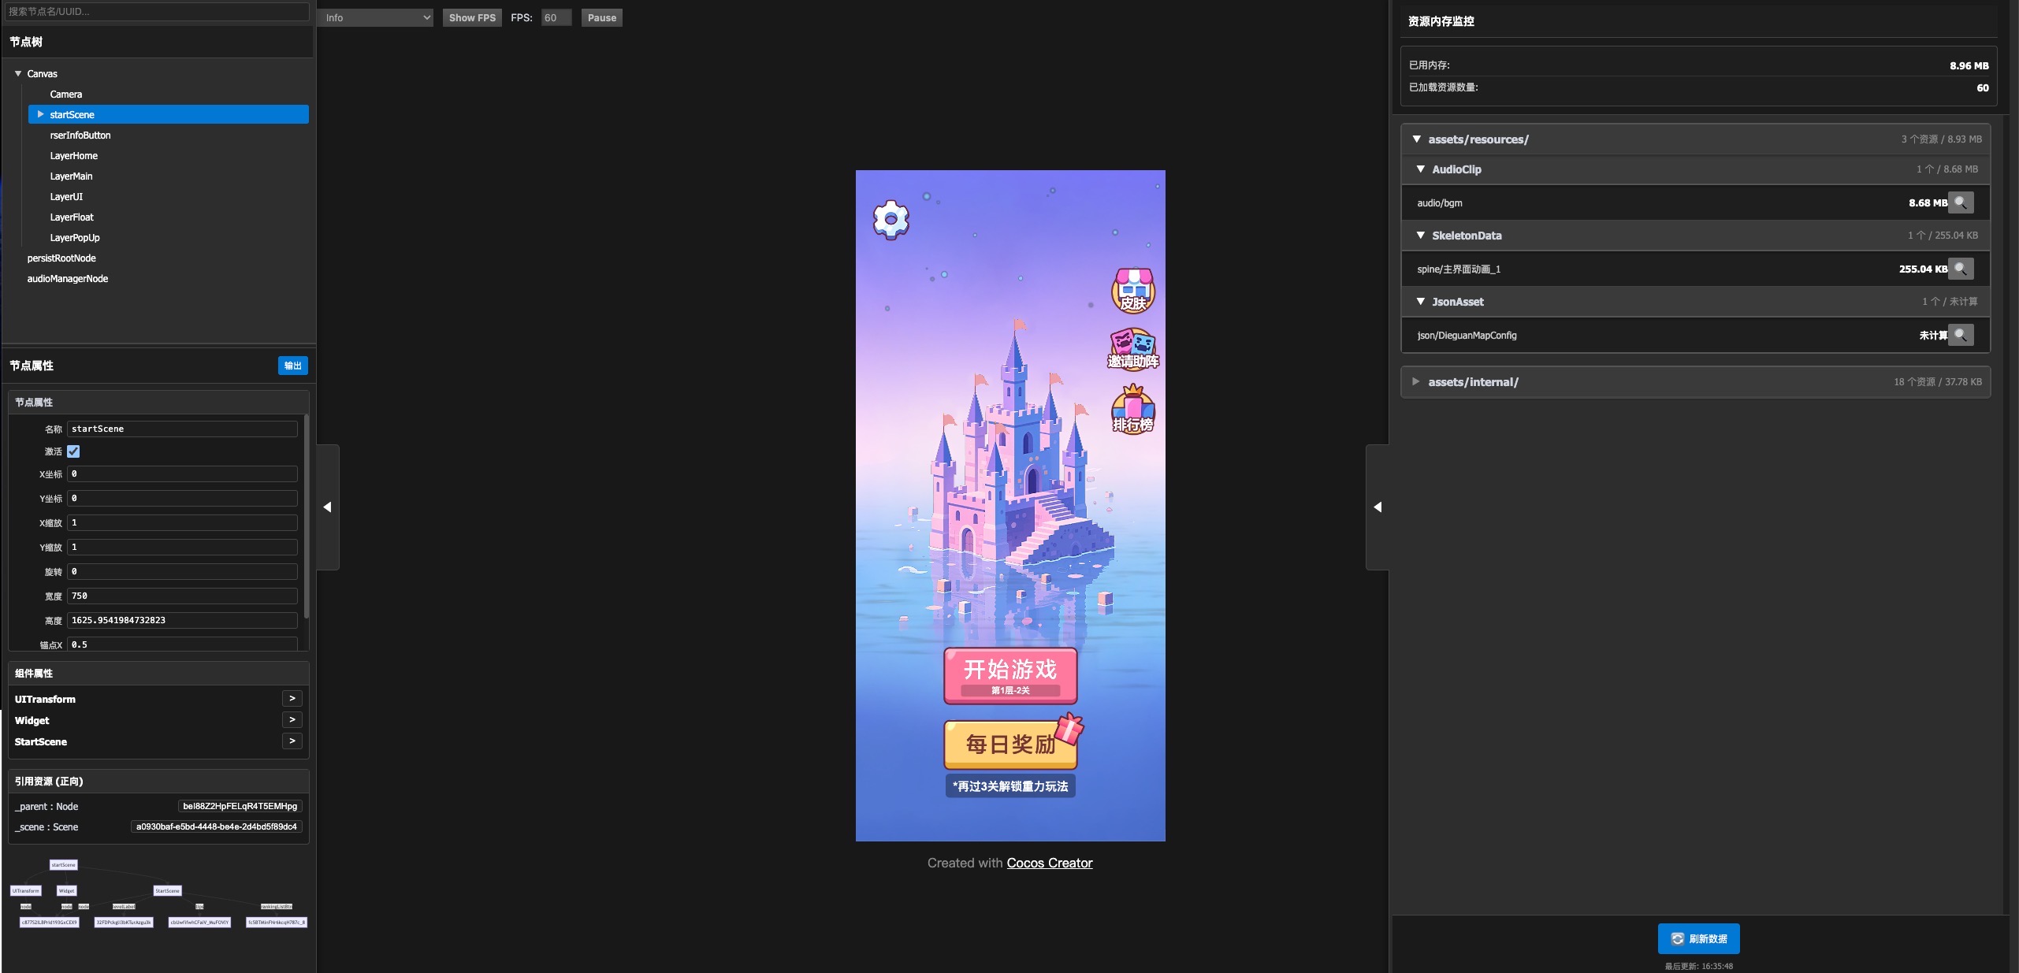The width and height of the screenshot is (2019, 973).
Task: Click the settings gear in game view
Action: pyautogui.click(x=891, y=220)
